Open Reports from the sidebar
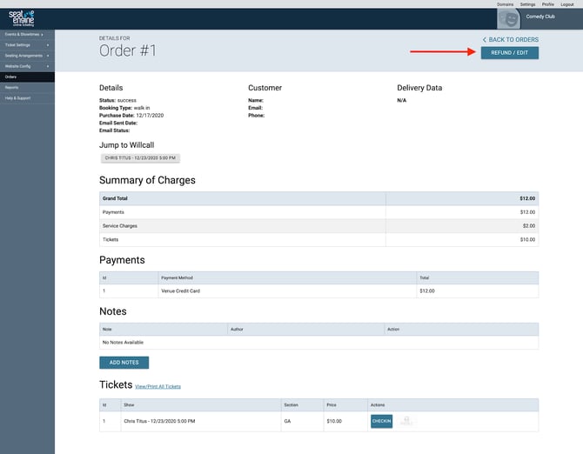 11,87
